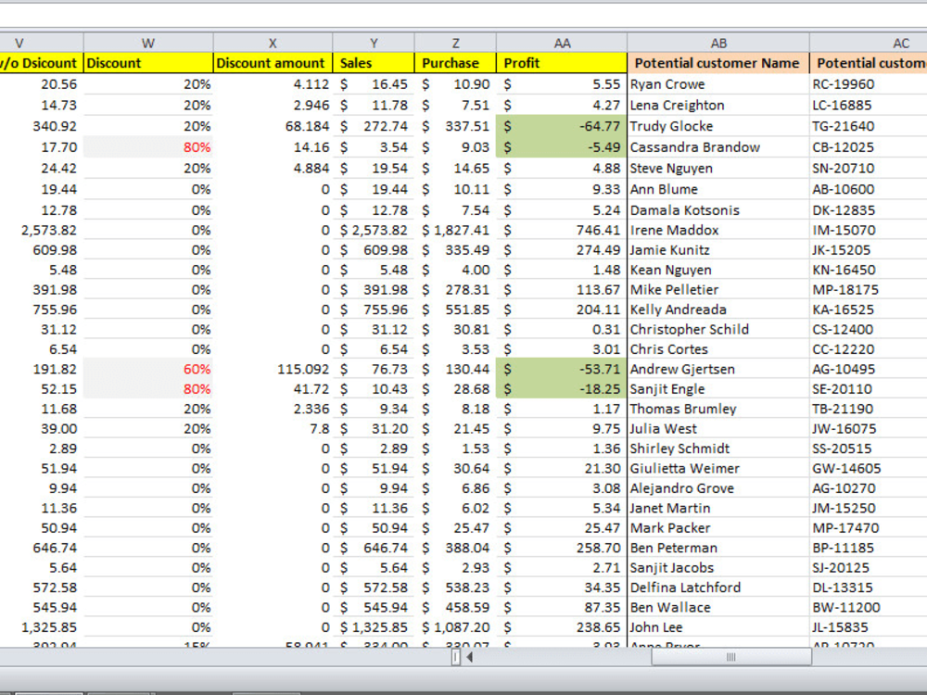Select the Ann Blume cell
927x695 pixels.
(x=718, y=190)
